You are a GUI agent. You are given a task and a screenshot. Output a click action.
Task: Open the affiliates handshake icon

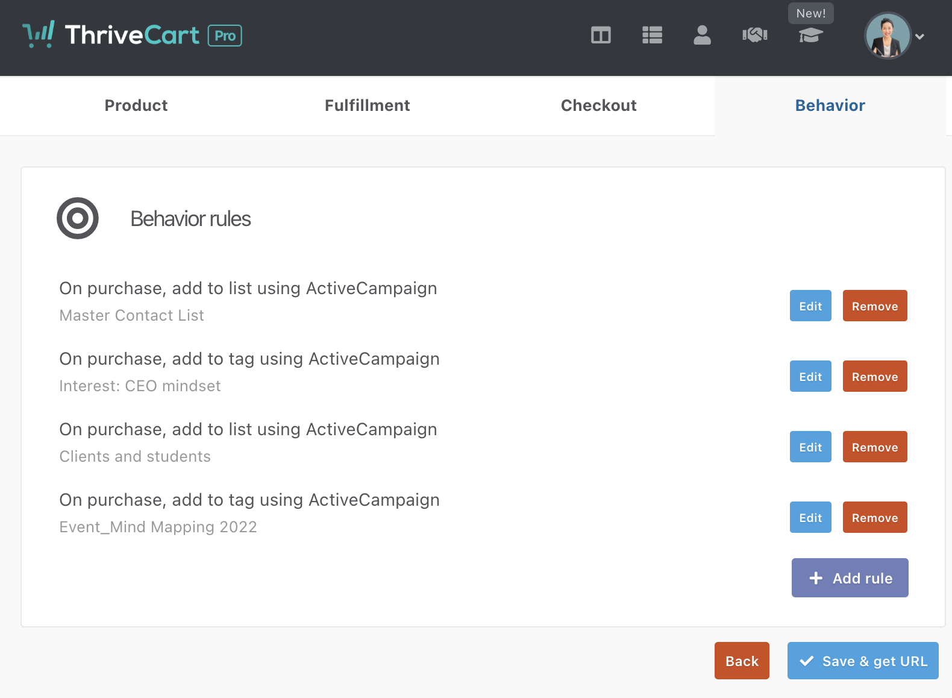755,35
